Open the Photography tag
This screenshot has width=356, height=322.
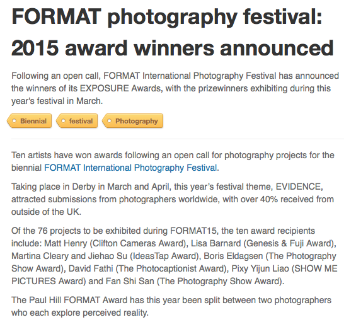pyautogui.click(x=133, y=121)
